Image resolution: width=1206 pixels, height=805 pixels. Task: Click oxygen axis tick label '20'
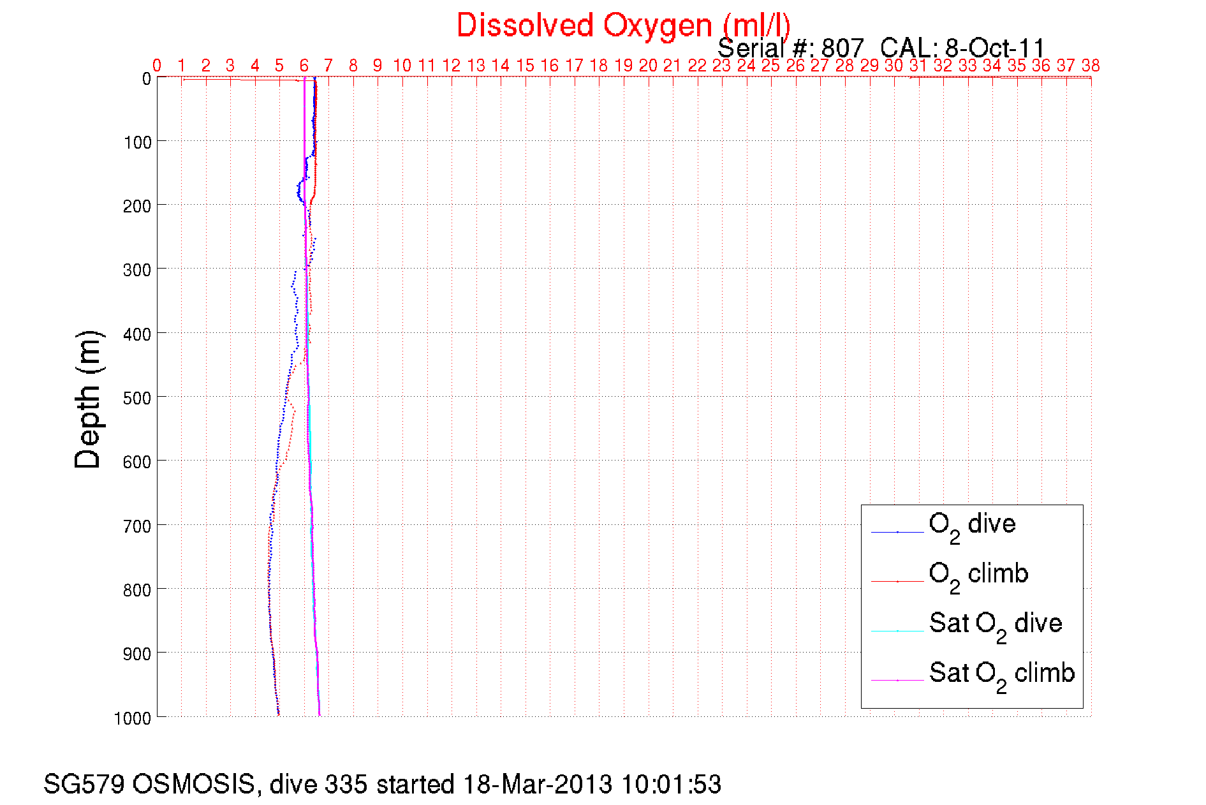(649, 66)
